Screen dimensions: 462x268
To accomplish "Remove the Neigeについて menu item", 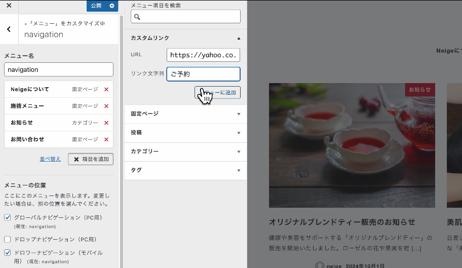I will tap(106, 90).
